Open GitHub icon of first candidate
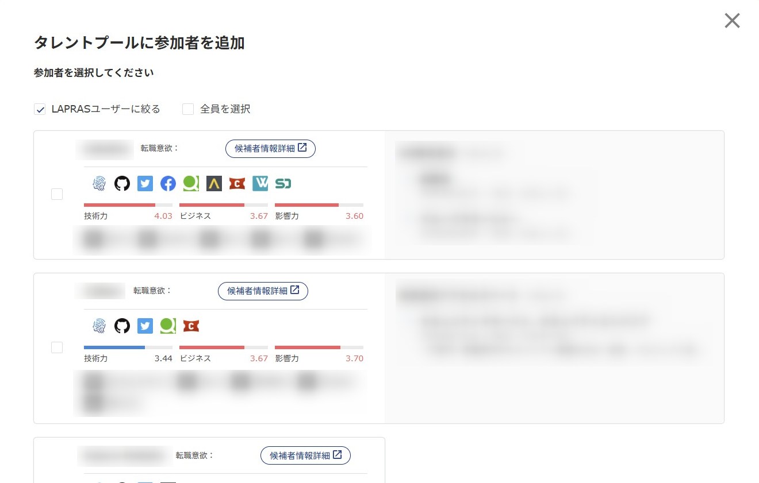The width and height of the screenshot is (759, 483). 122,184
